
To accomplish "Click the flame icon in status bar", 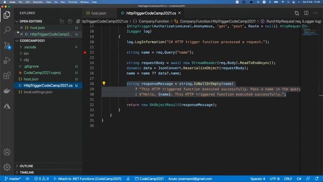I will 128,178.
